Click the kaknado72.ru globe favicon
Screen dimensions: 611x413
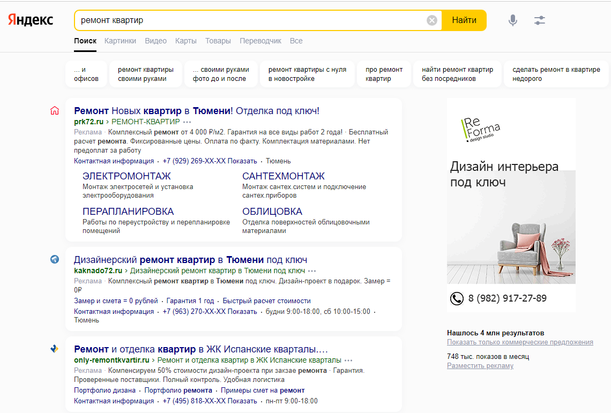(54, 259)
